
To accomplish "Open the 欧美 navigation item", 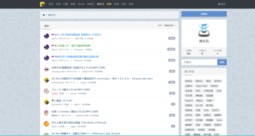I will (73, 4).
